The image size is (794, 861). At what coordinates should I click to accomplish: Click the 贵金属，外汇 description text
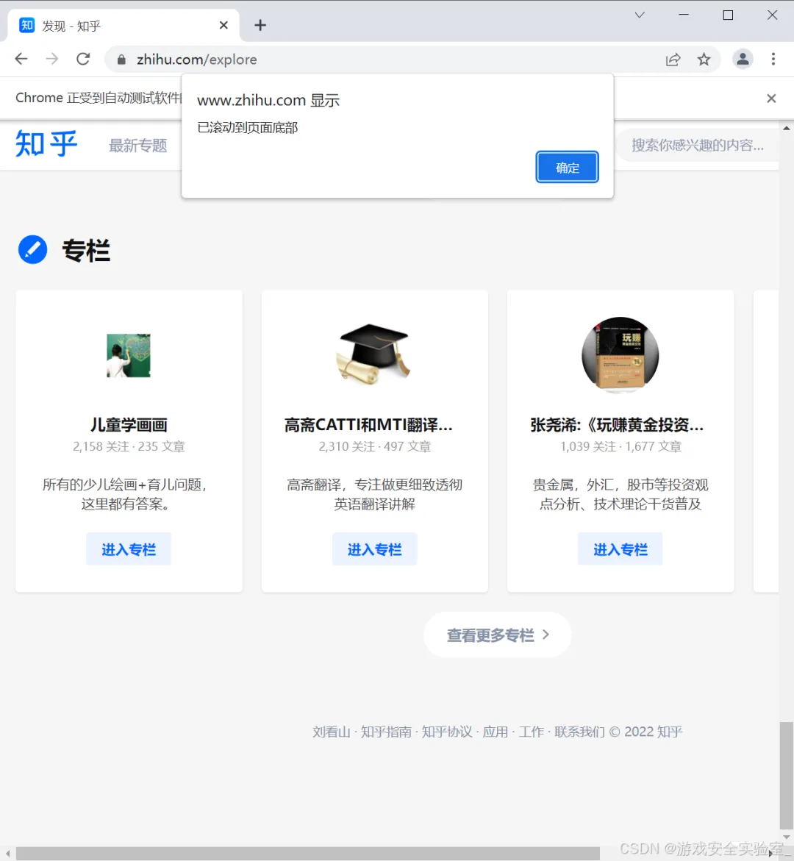[x=620, y=494]
